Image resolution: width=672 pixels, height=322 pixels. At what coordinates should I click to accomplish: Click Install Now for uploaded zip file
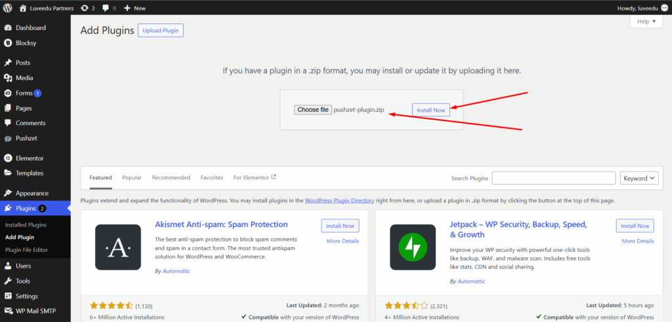pos(431,110)
